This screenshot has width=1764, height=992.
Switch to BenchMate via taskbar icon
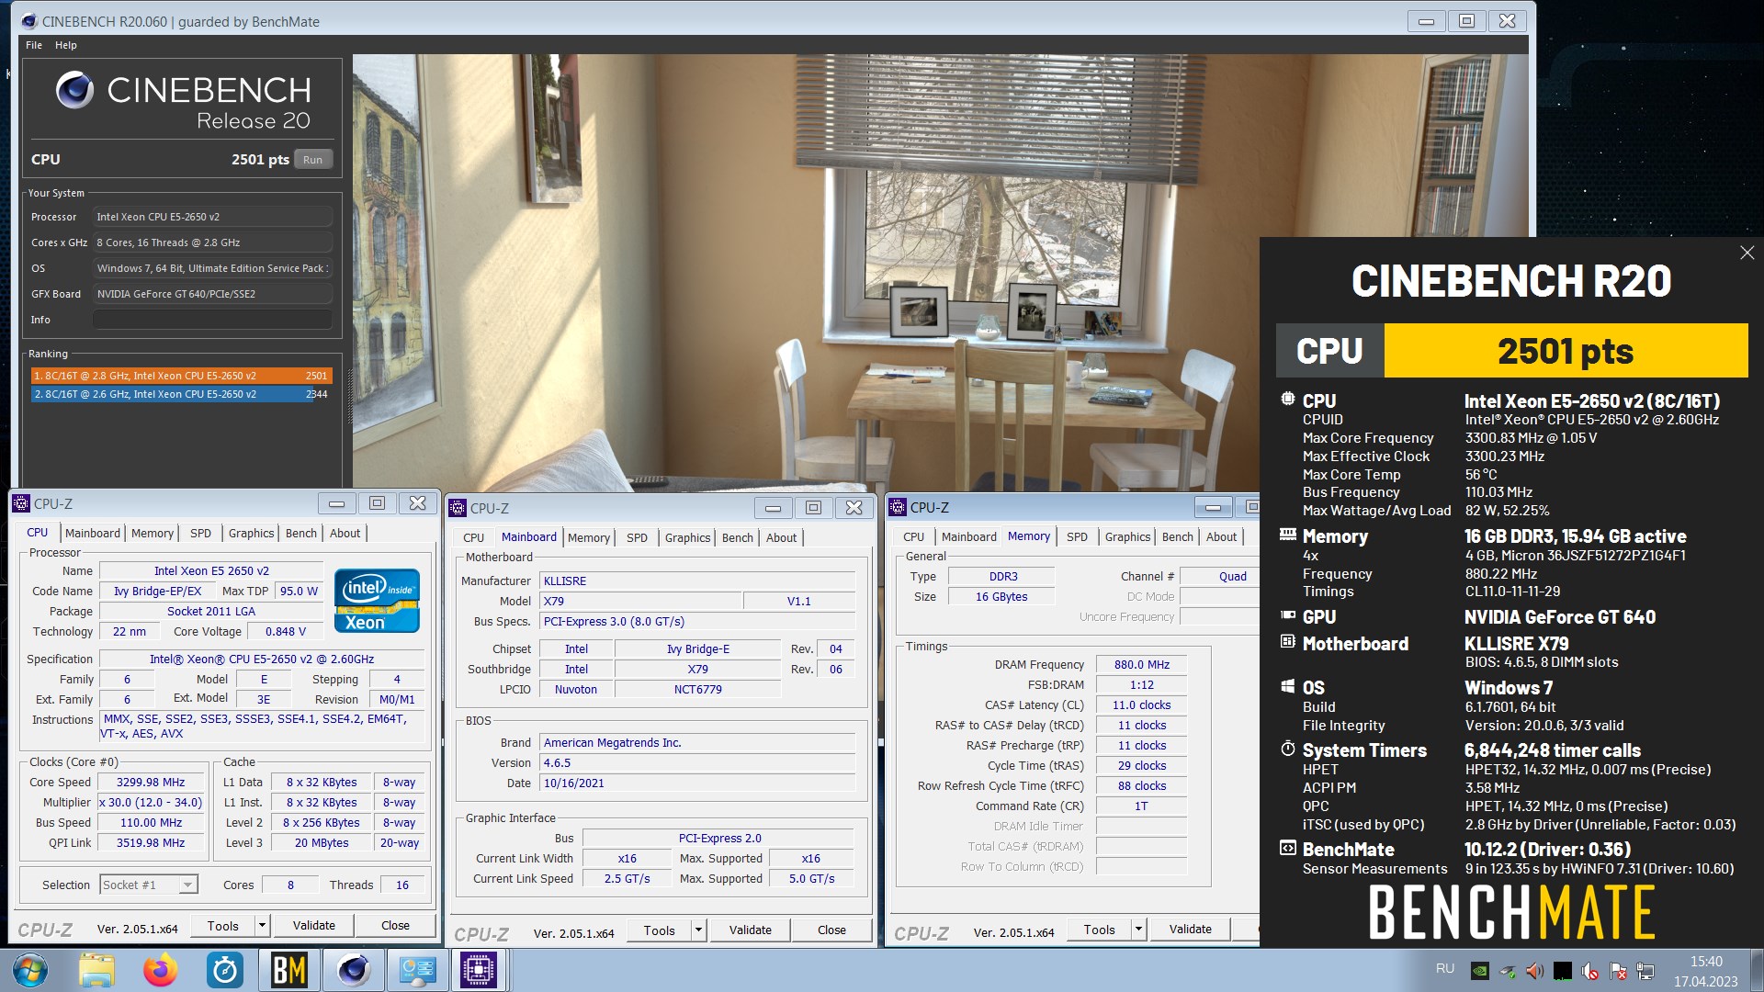tap(289, 970)
